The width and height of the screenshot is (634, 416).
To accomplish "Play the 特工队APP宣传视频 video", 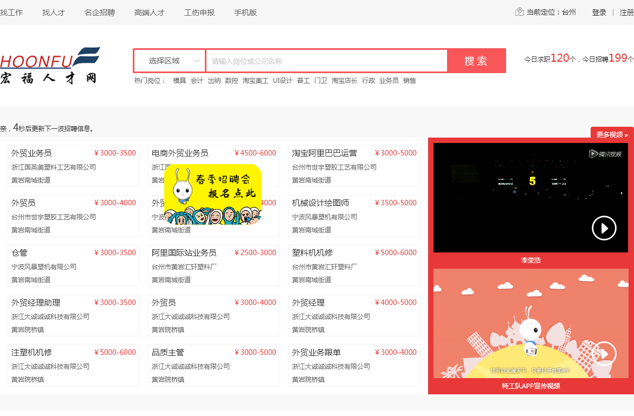I will pyautogui.click(x=604, y=354).
